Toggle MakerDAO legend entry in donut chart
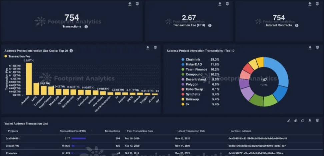 coord(194,64)
